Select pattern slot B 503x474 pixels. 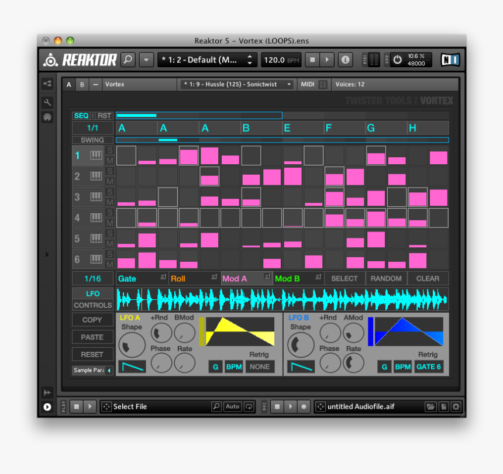(x=261, y=128)
